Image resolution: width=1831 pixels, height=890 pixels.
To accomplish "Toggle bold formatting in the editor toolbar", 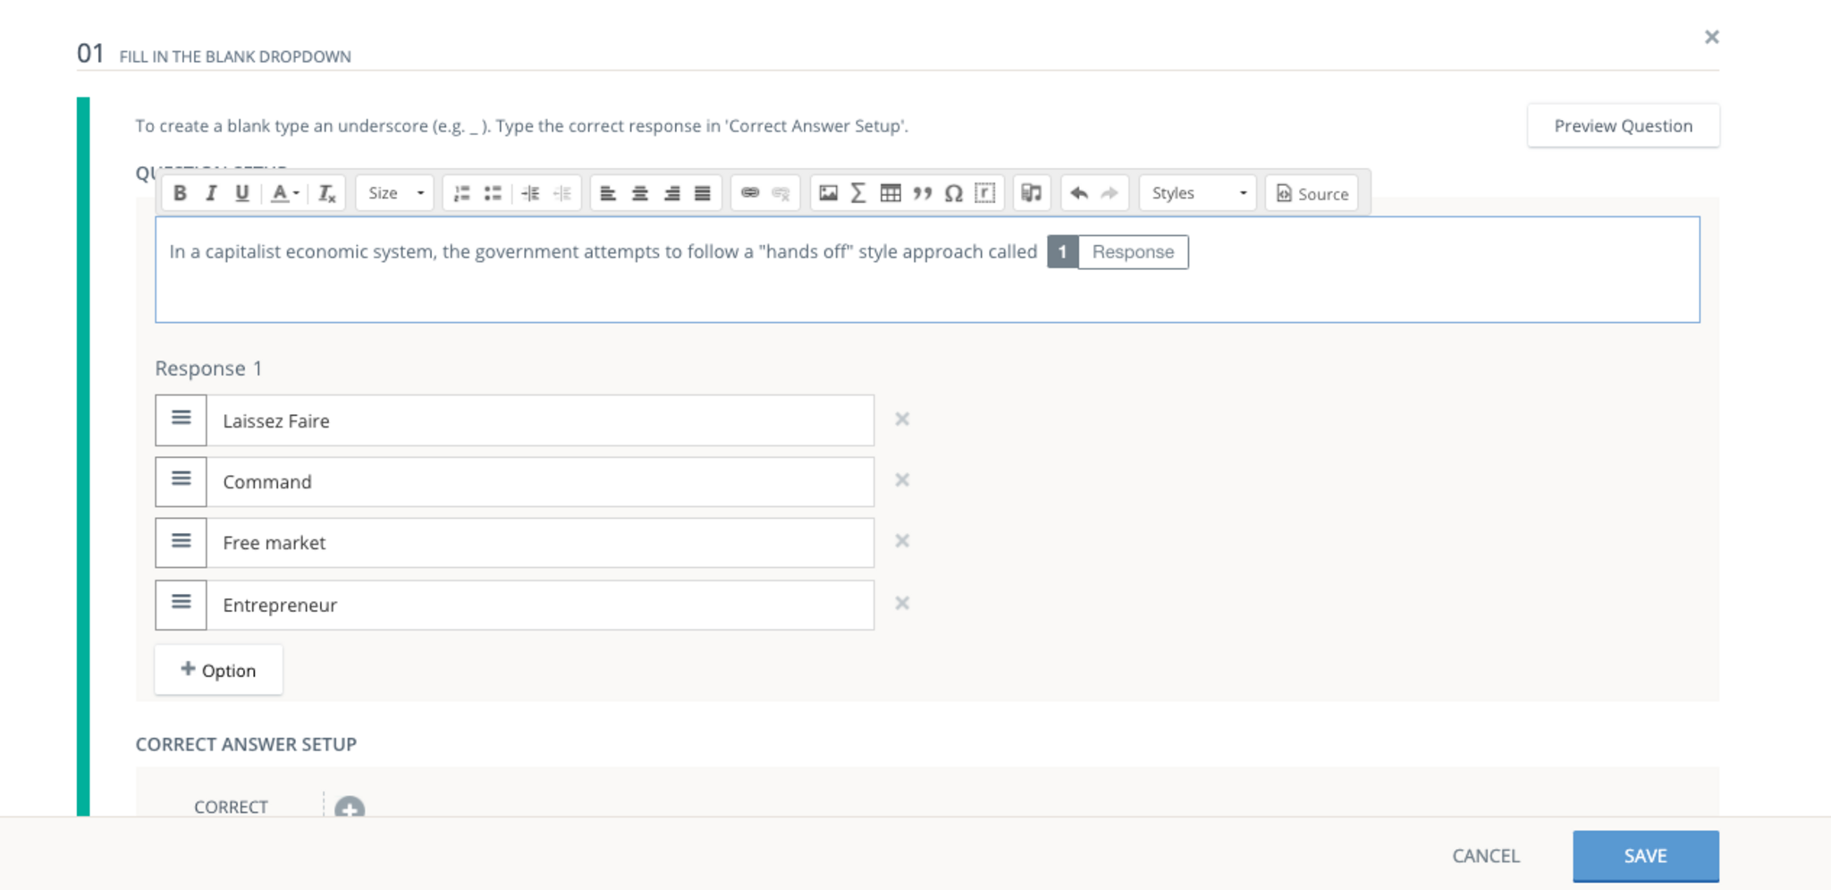I will click(180, 193).
